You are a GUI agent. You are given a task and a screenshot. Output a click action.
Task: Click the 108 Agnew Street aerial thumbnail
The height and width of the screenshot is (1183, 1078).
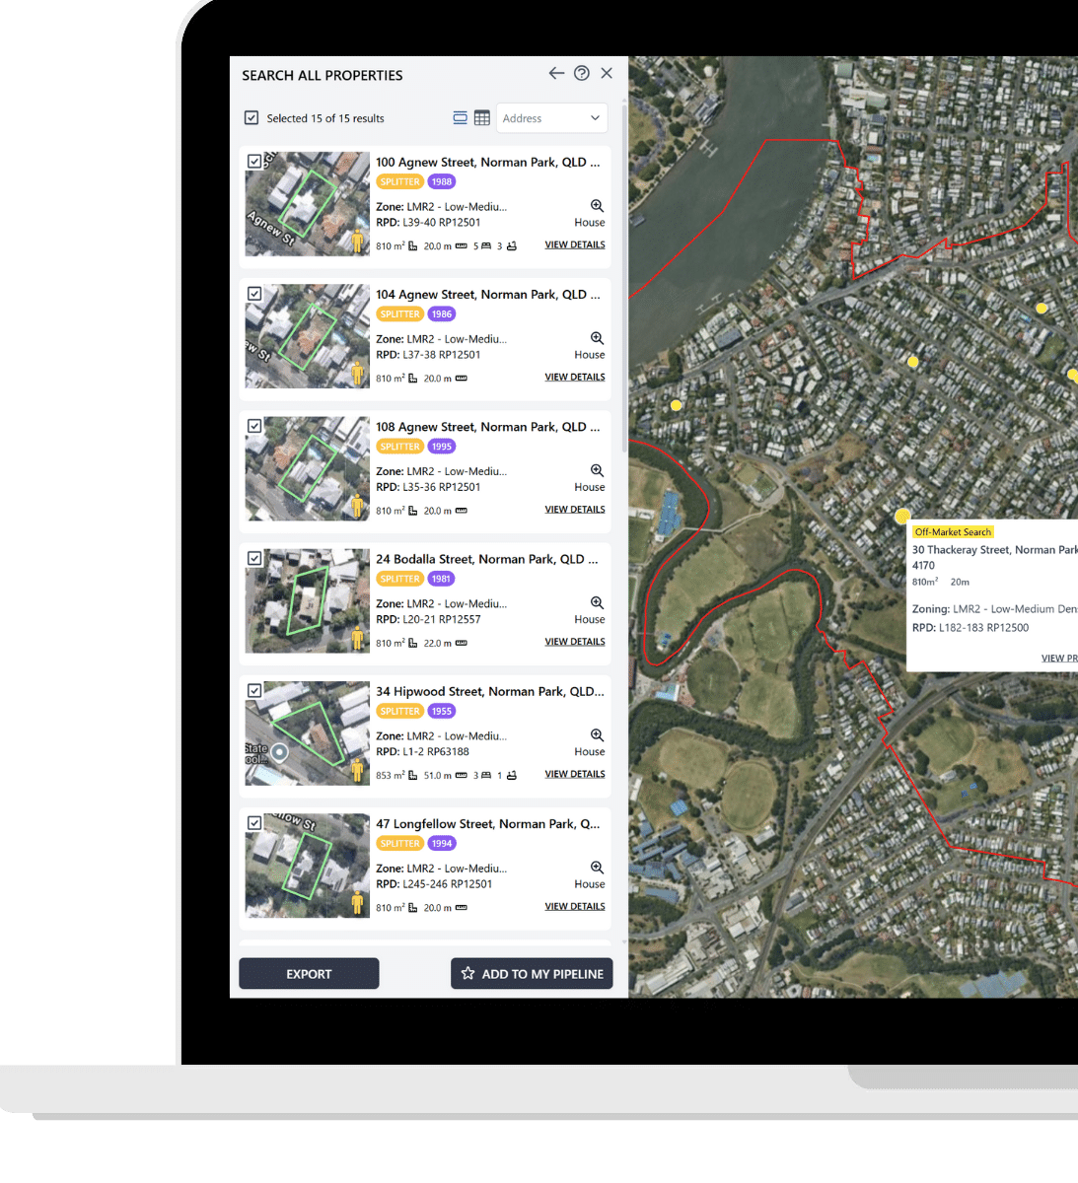307,468
